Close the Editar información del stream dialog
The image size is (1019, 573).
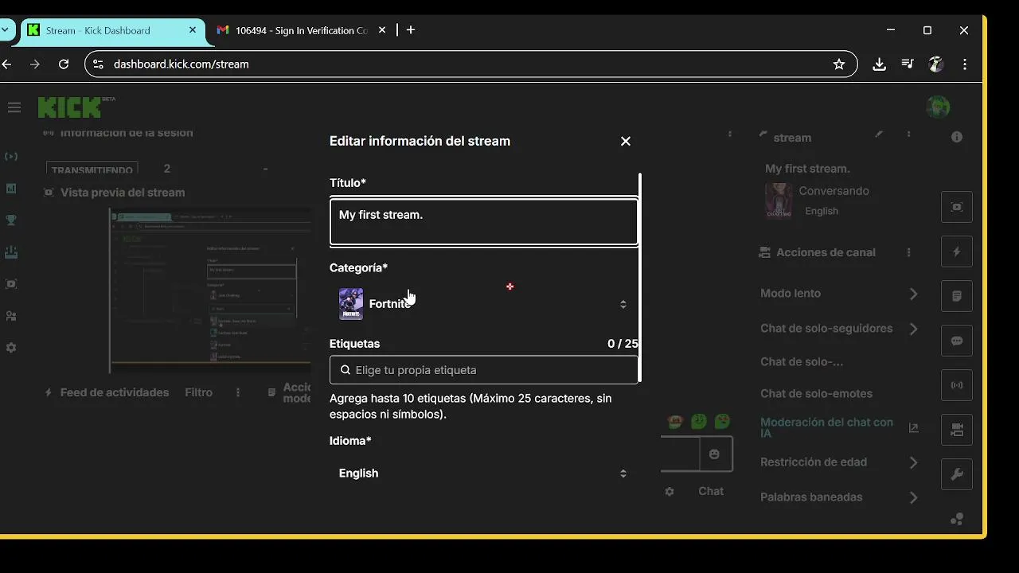(625, 141)
